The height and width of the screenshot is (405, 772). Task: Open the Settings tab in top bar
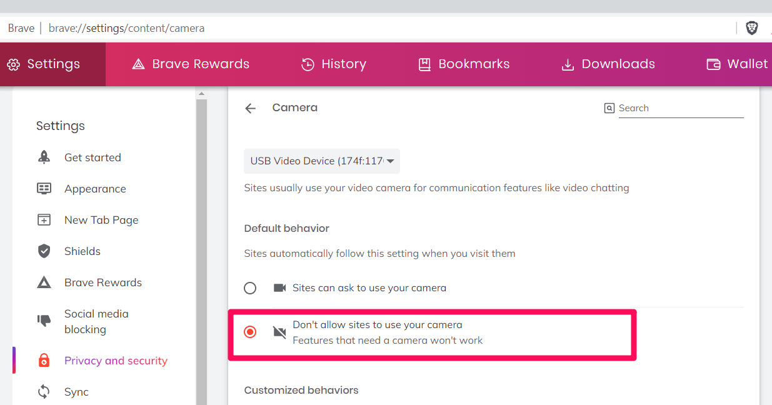(x=53, y=64)
